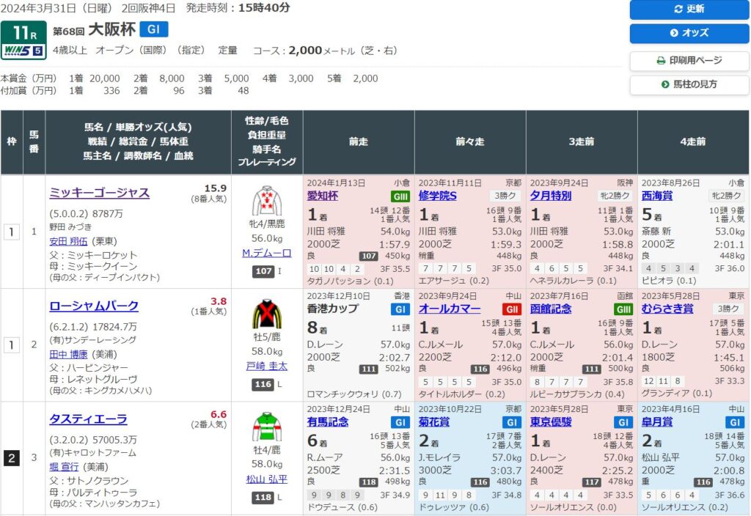This screenshot has width=751, height=516.
Task: Click the 2,000メートル course distance text
Action: 321,51
